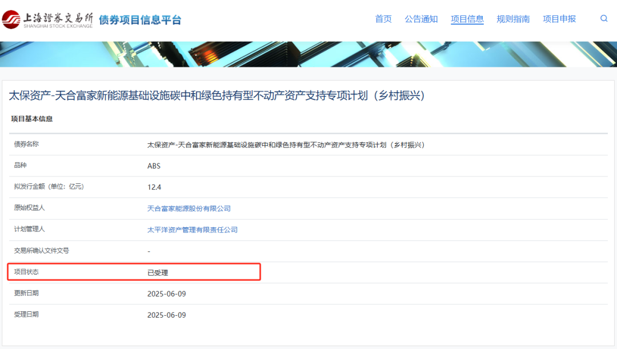The image size is (617, 349).
Task: Select 项目信息 menu item
Action: pyautogui.click(x=467, y=19)
